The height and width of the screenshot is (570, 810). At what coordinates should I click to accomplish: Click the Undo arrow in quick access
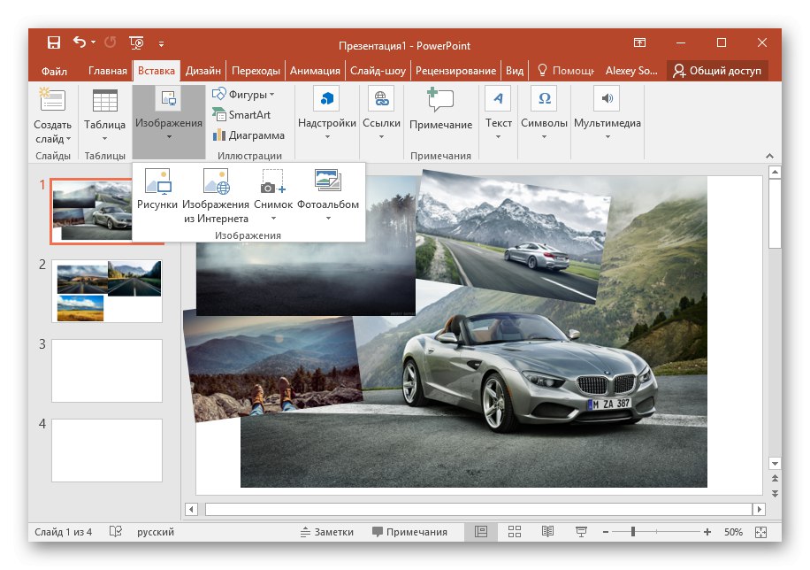[80, 42]
